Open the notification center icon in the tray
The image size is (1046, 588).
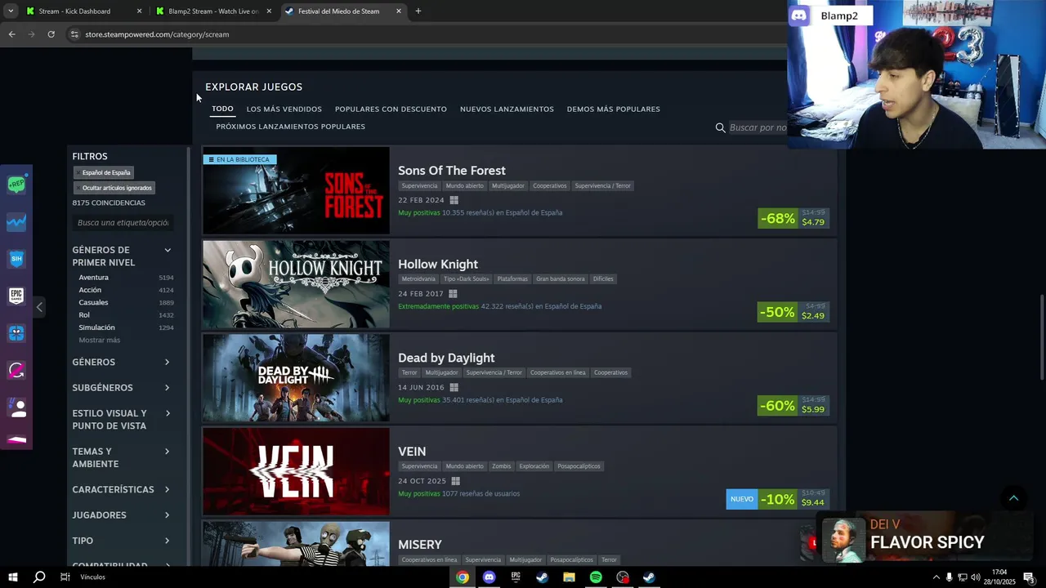(1029, 577)
